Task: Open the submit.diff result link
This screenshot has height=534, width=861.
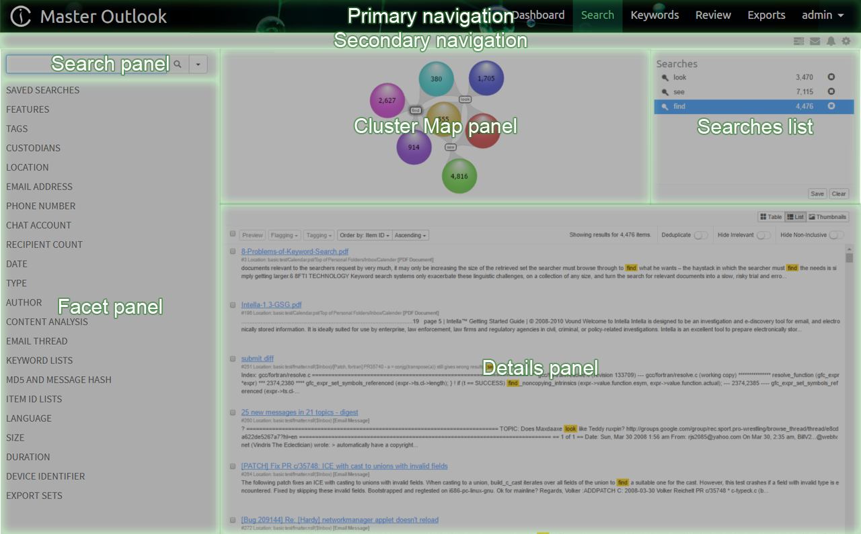Action: click(x=258, y=359)
